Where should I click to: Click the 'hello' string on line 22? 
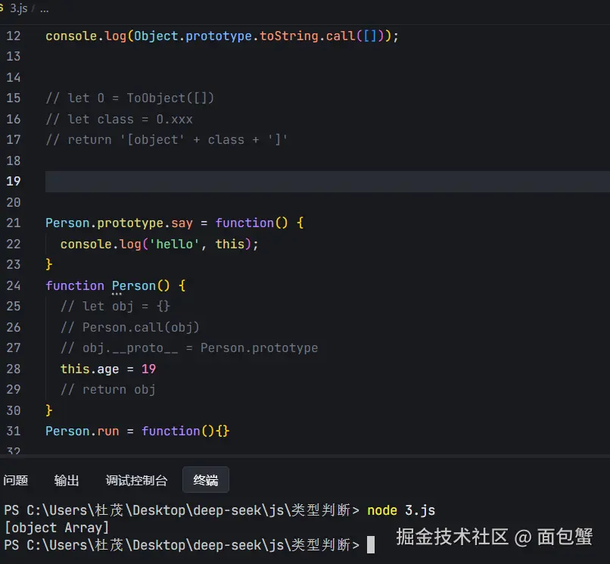coord(179,244)
